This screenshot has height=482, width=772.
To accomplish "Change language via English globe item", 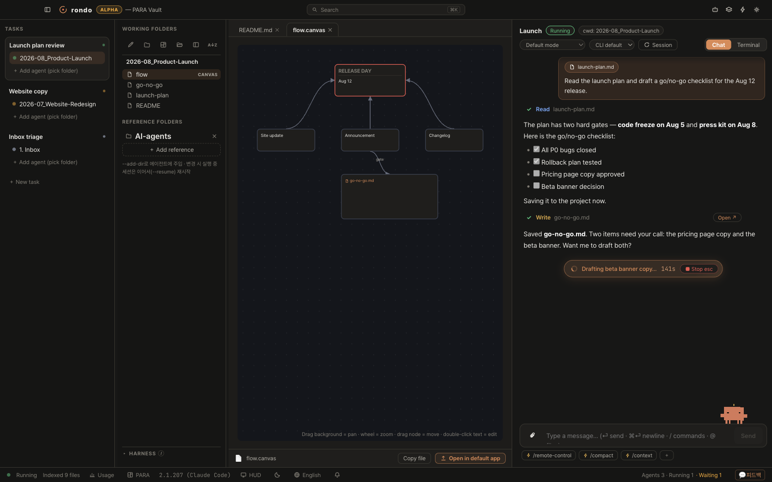I will [307, 475].
